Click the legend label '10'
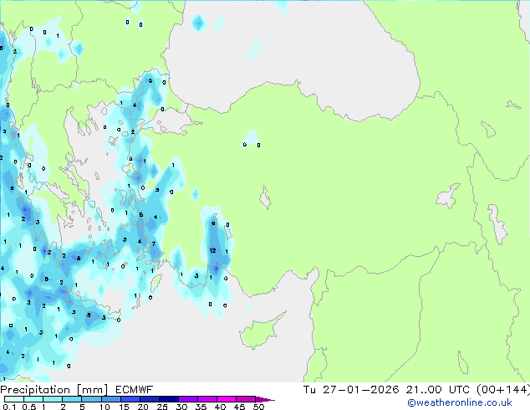This screenshot has height=410, width=530. (x=104, y=407)
